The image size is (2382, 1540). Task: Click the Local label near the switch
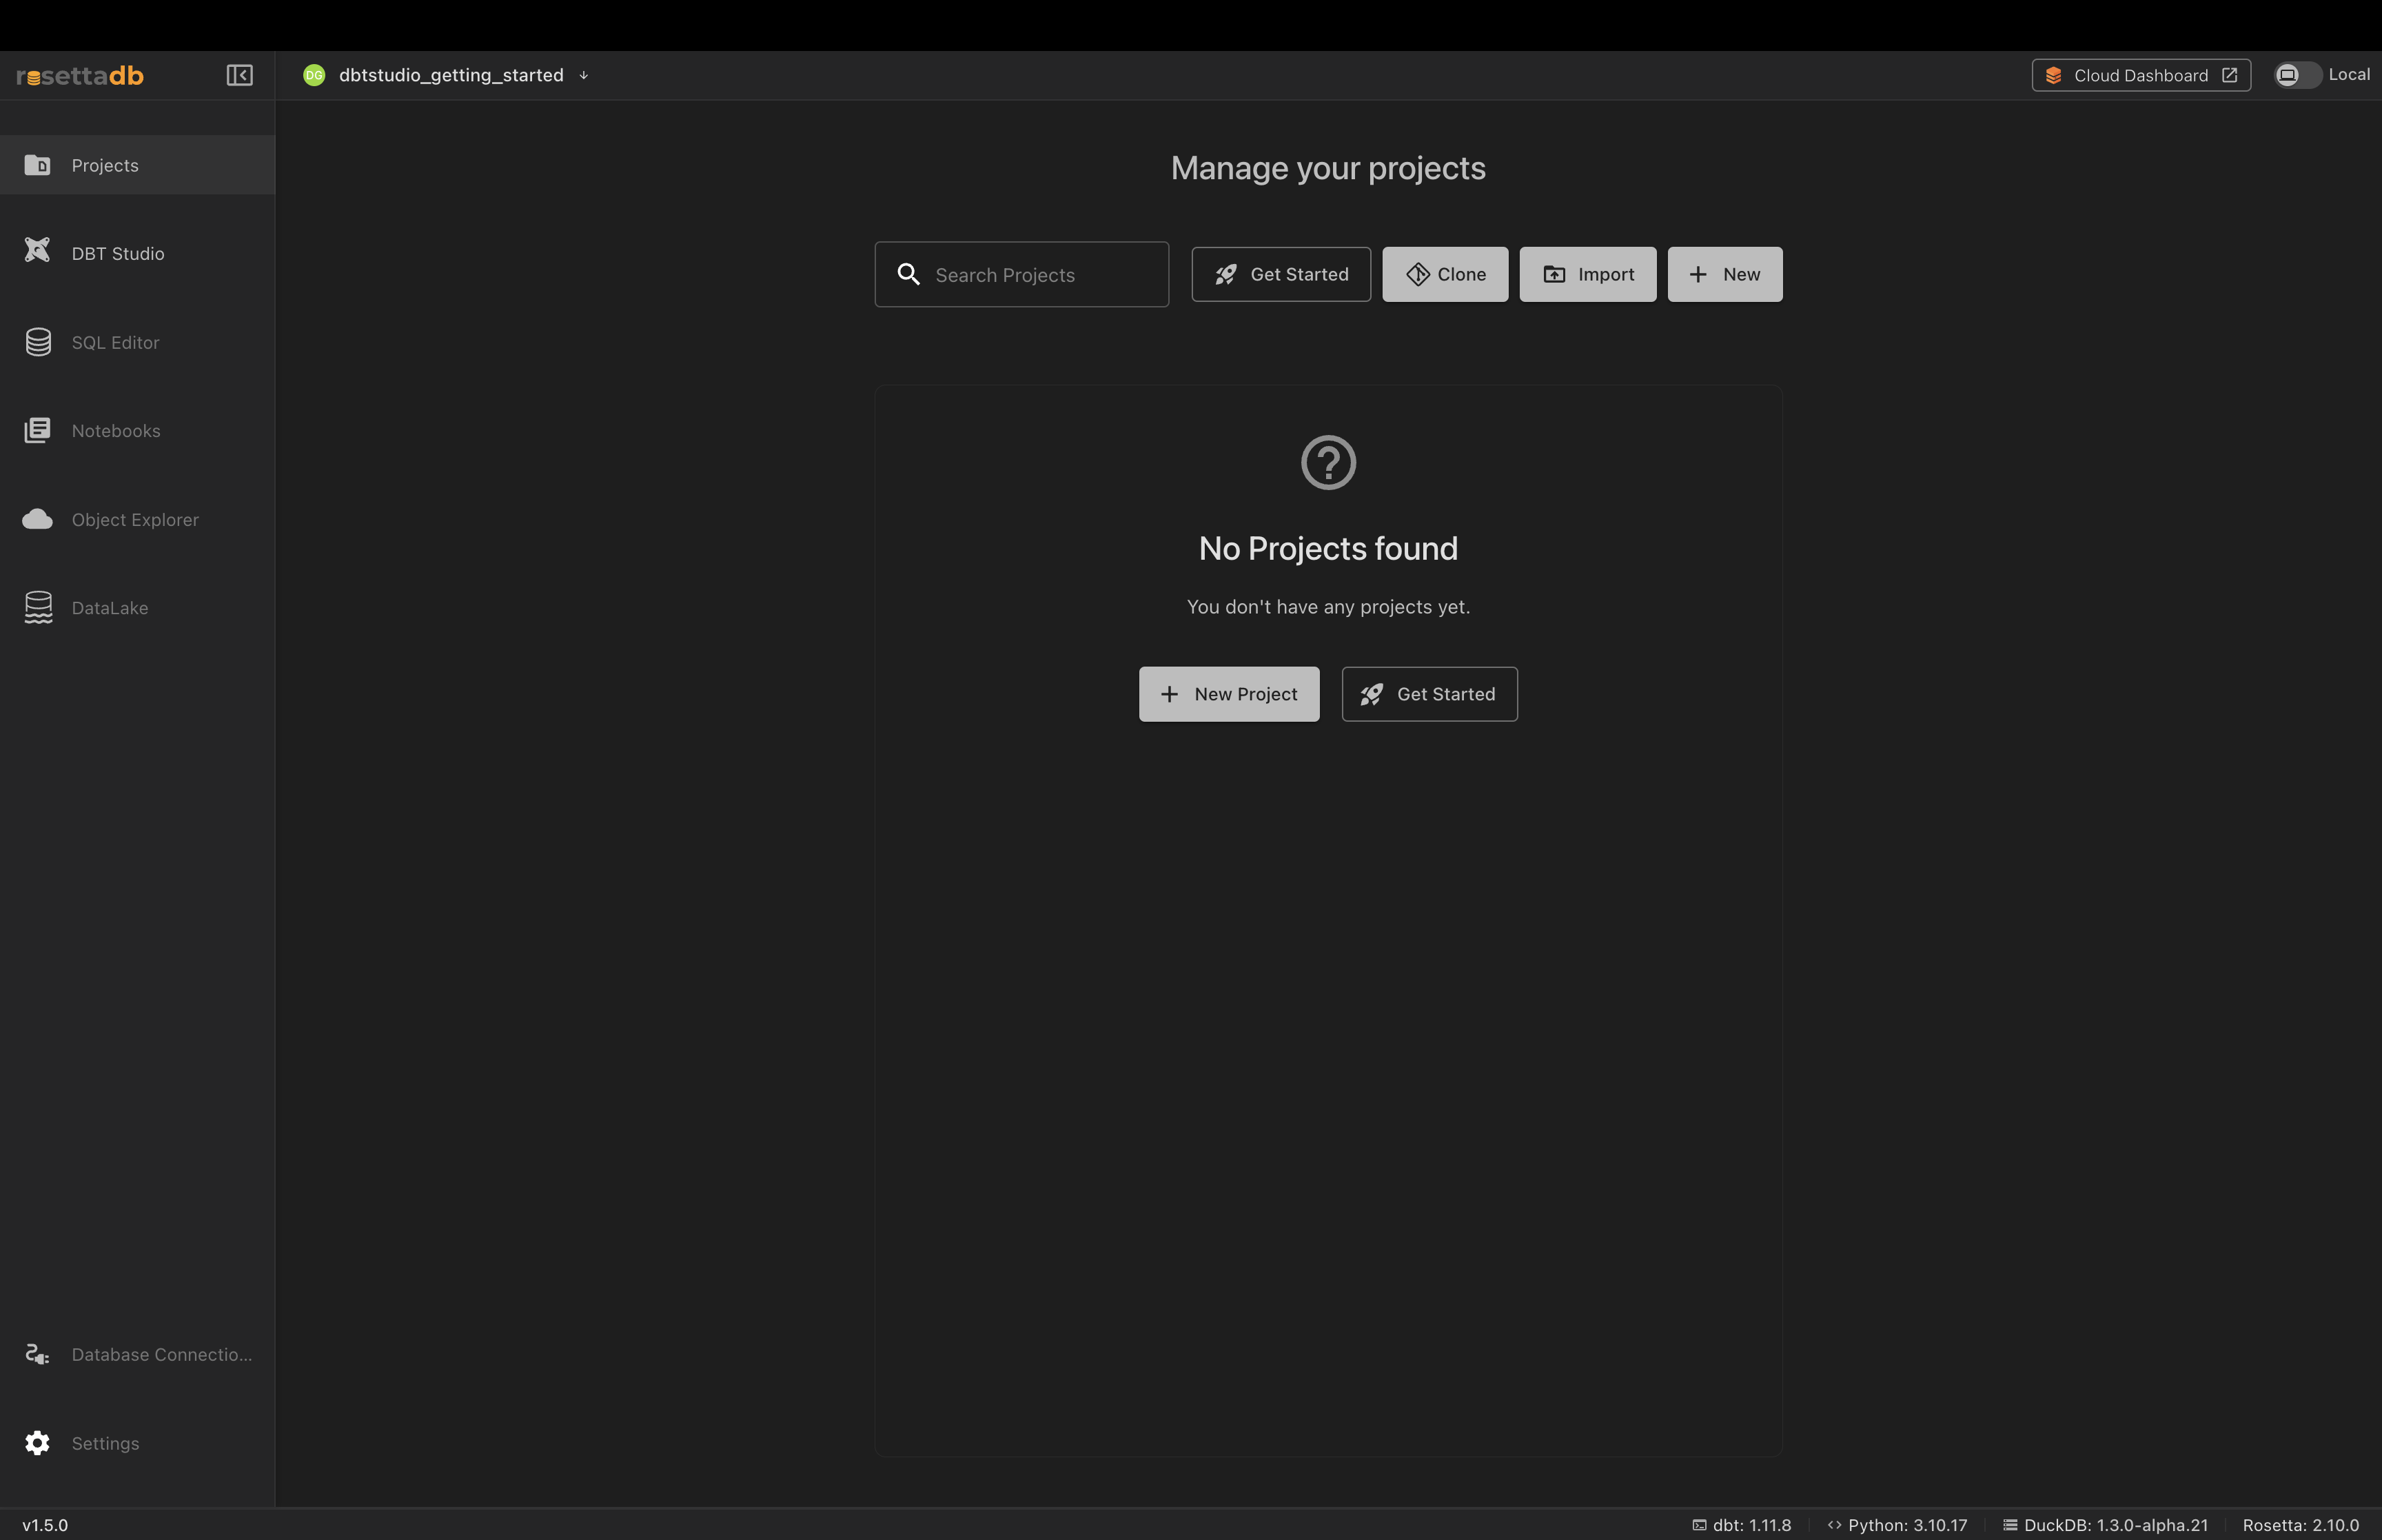[x=2349, y=74]
